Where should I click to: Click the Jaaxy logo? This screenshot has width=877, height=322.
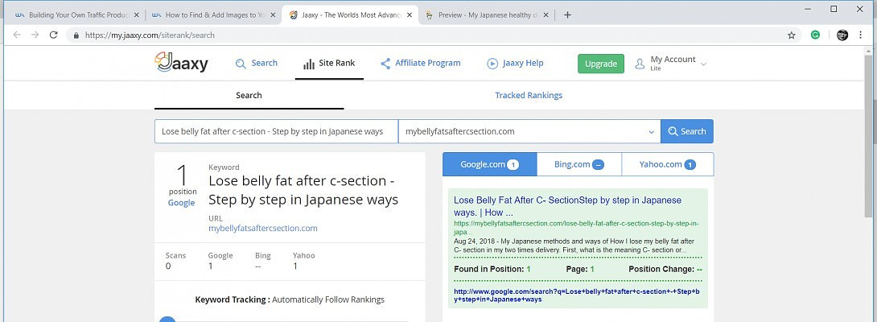(x=181, y=63)
